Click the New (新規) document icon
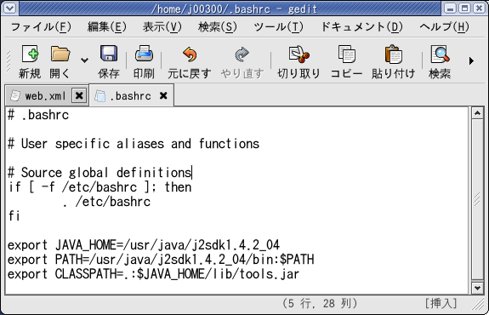 30,54
